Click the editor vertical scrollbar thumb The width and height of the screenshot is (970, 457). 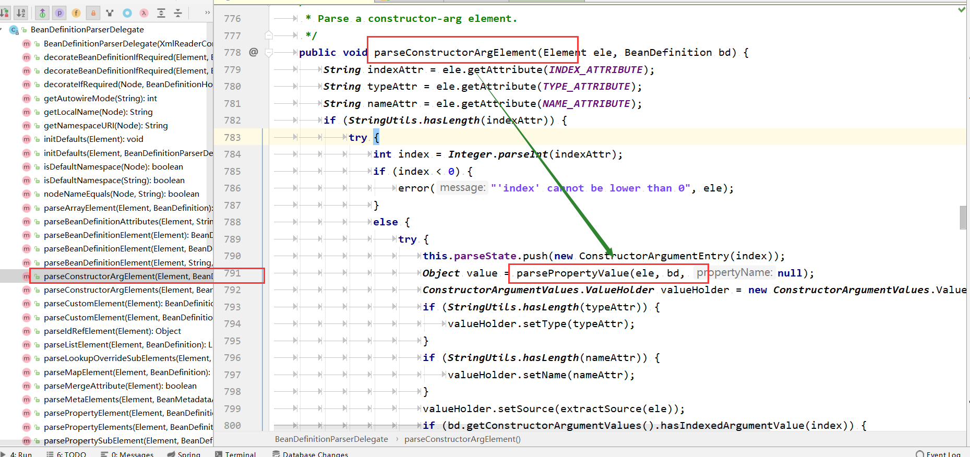pos(963,218)
